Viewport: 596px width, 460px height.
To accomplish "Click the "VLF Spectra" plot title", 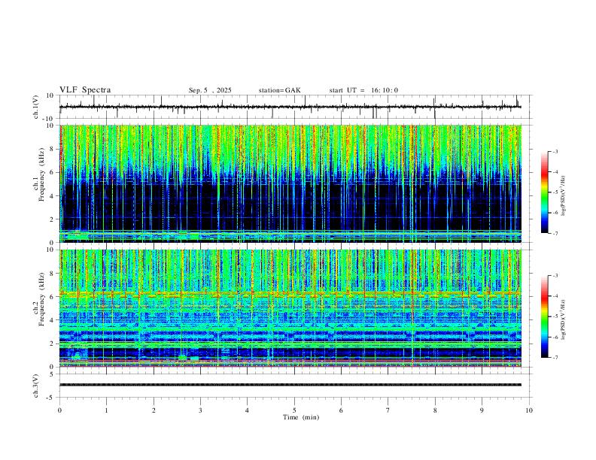I will (x=85, y=90).
